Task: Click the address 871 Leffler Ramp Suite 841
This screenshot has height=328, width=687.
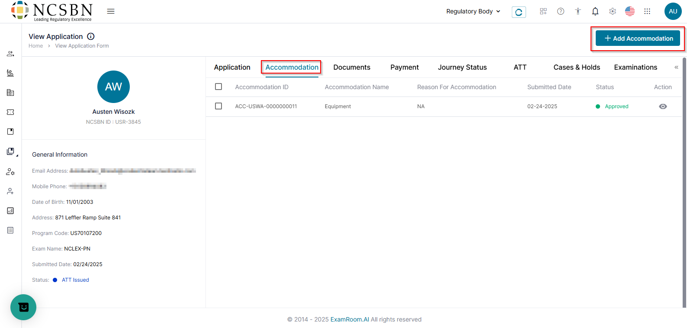Action: click(x=88, y=218)
